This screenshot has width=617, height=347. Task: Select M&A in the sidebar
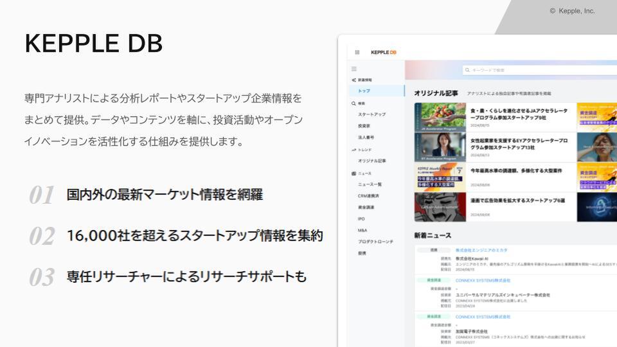click(362, 230)
